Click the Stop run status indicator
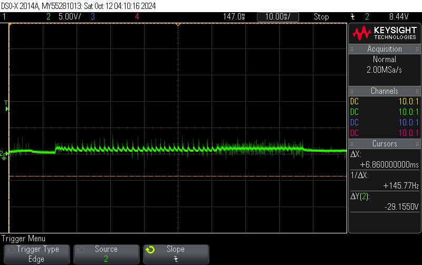This screenshot has width=422, height=265. [x=321, y=17]
